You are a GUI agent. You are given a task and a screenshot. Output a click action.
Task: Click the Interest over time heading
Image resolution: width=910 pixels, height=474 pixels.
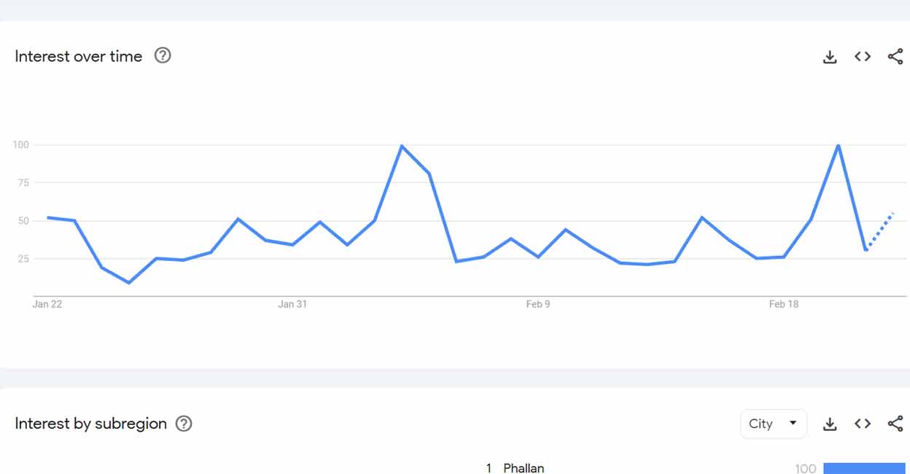coord(79,56)
